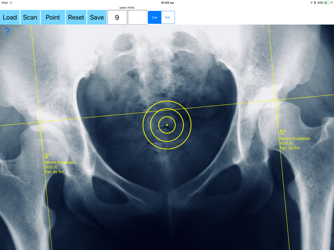Edit the years field showing 9
Screen dimensions: 334x250
(117, 17)
